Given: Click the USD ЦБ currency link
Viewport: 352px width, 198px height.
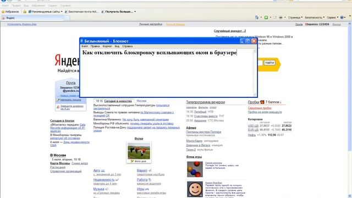Looking at the screenshot, I should (x=253, y=126).
